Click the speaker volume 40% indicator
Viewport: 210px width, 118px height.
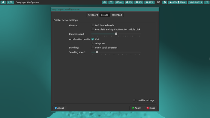point(173,2)
